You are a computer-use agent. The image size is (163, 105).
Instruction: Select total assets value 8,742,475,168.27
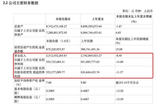57,26
